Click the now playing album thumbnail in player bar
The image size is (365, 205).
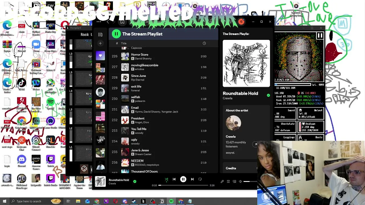coord(100,182)
